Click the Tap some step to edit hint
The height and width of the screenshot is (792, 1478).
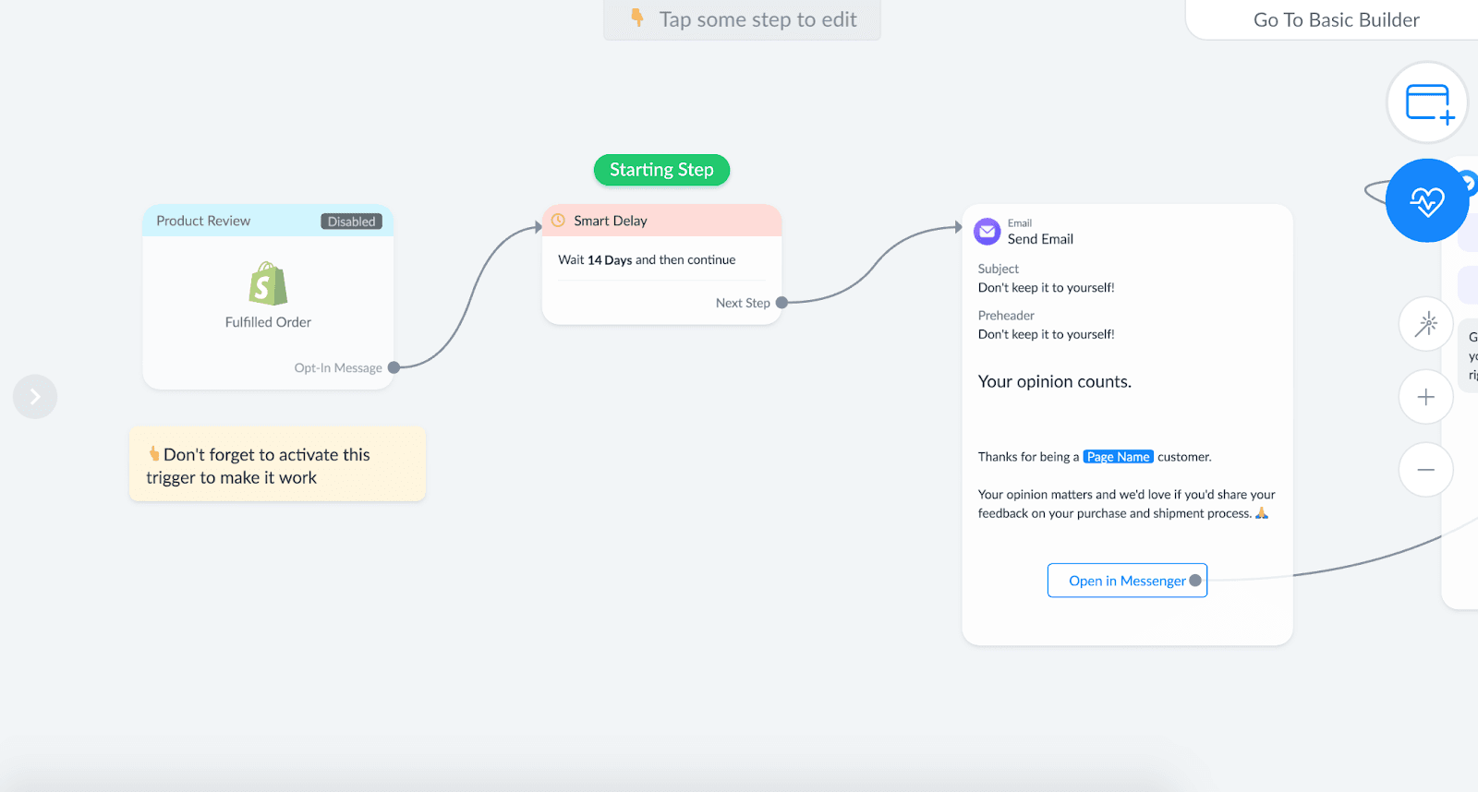click(742, 19)
